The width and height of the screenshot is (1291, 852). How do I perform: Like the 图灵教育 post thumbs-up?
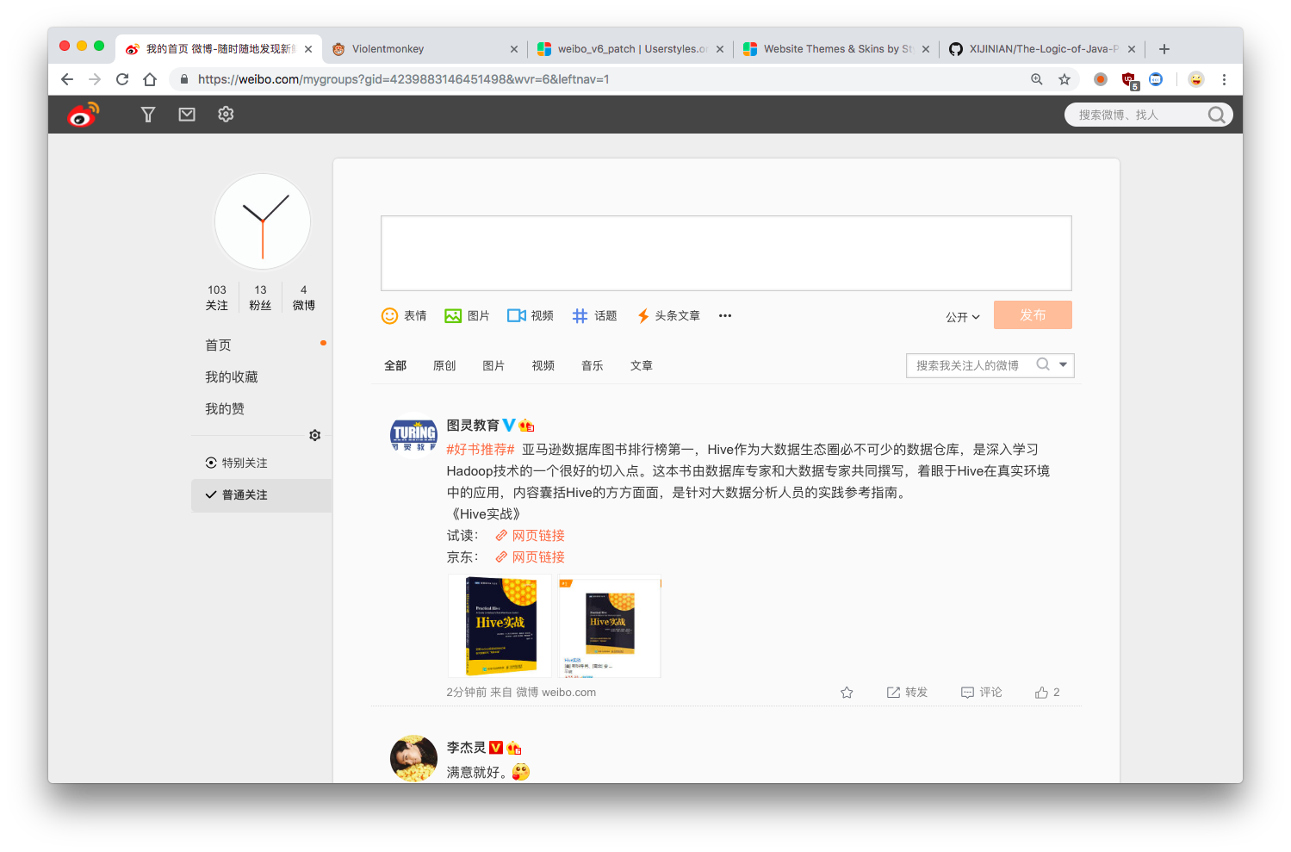pyautogui.click(x=1047, y=693)
